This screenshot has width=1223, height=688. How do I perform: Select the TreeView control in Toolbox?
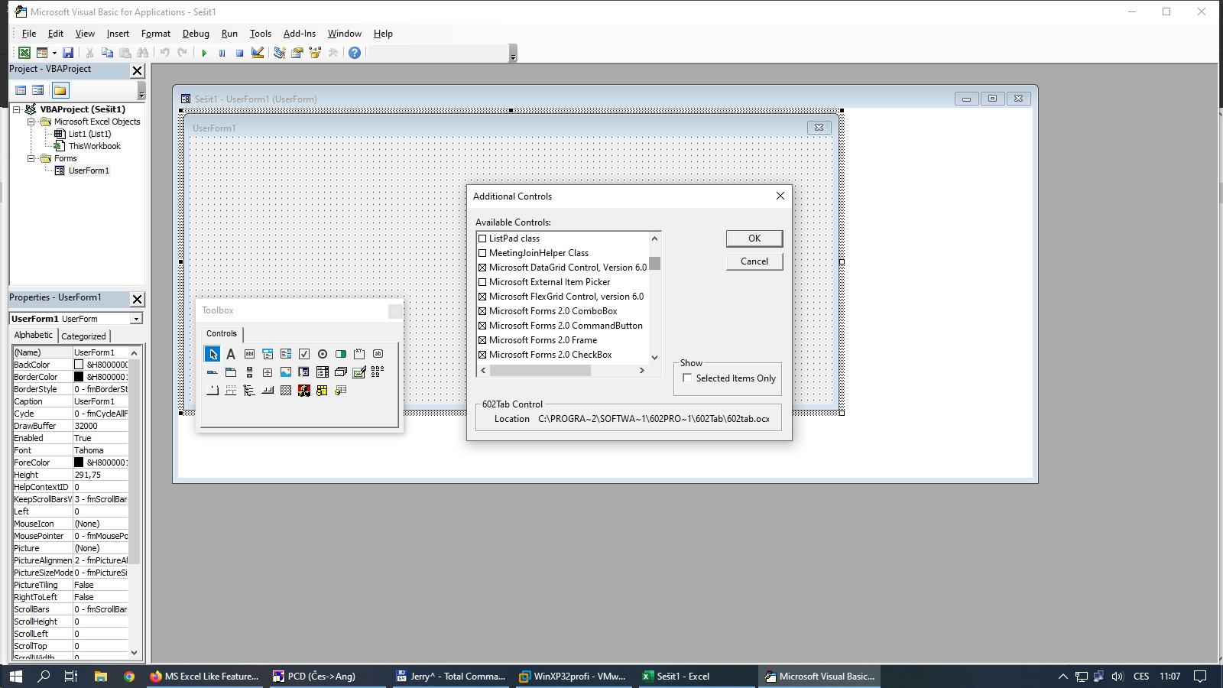(x=249, y=391)
